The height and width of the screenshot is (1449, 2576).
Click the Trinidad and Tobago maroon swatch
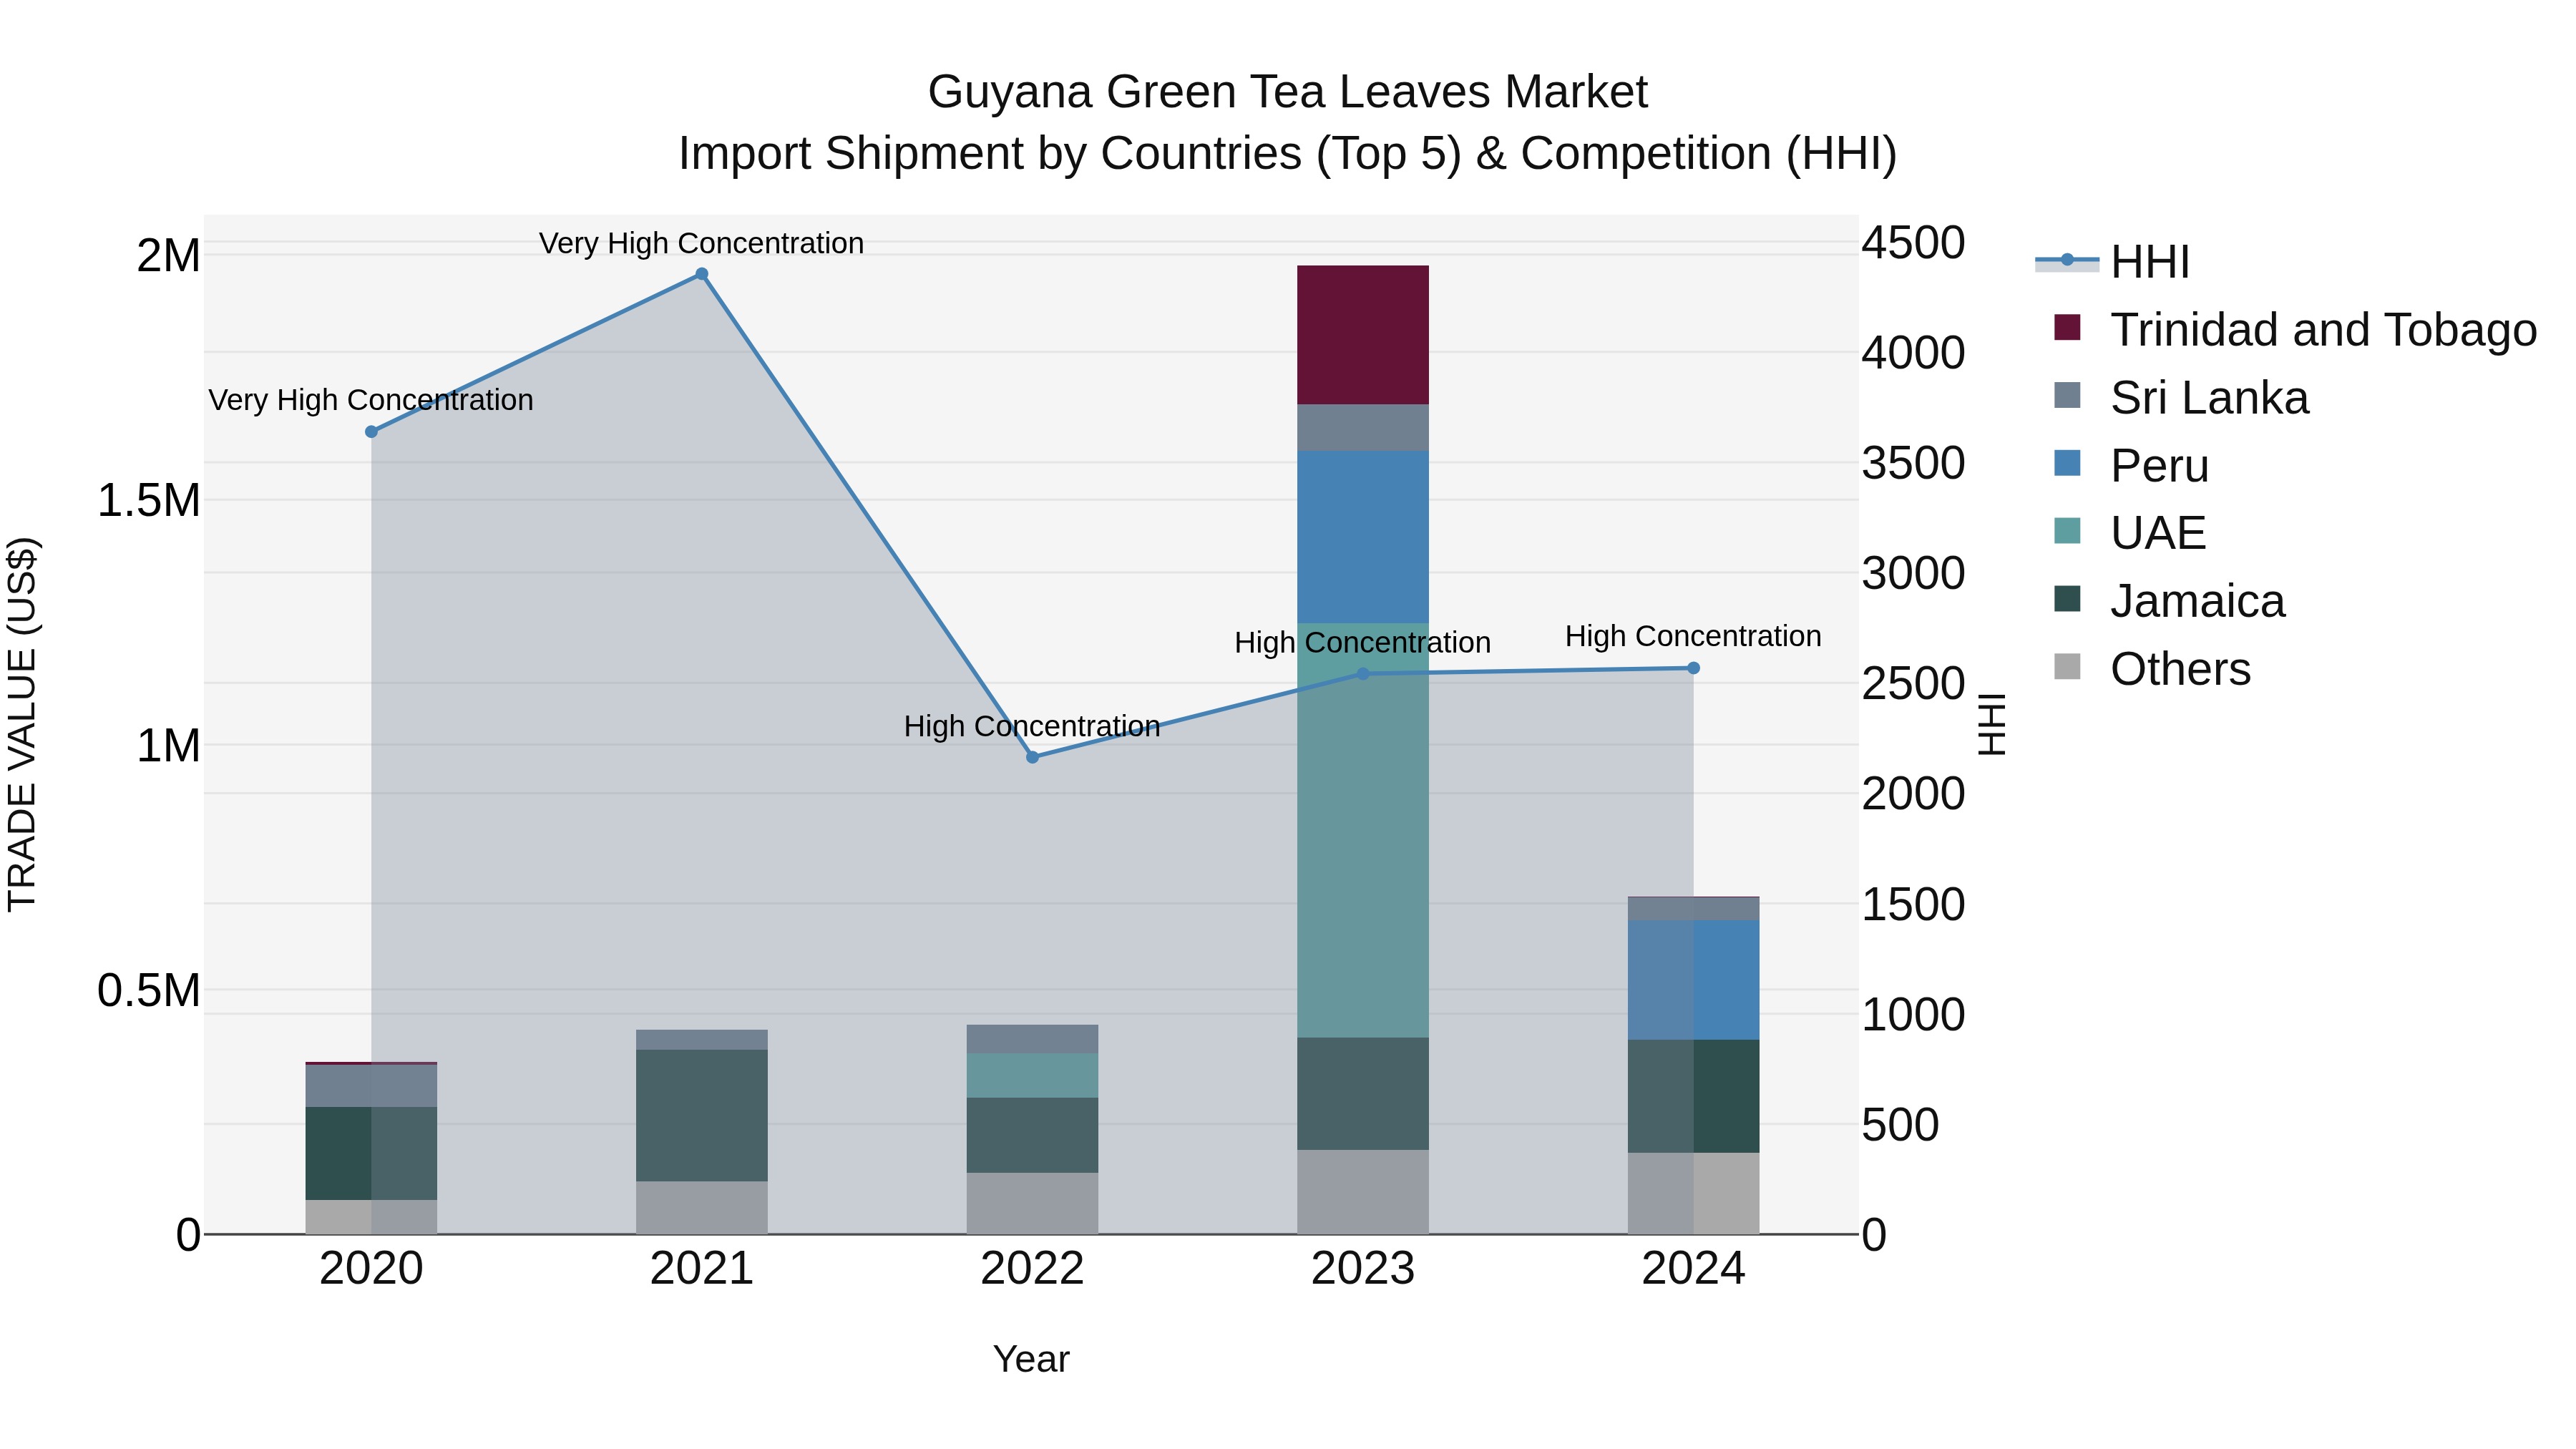click(x=2067, y=327)
